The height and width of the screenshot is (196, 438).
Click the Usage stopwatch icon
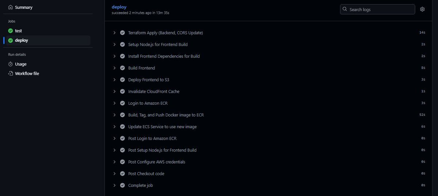11,64
